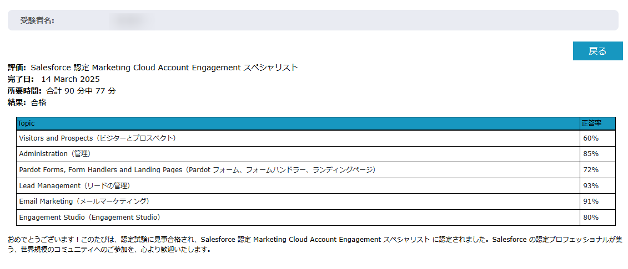Click the 戻る button
The height and width of the screenshot is (269, 628).
[x=597, y=51]
